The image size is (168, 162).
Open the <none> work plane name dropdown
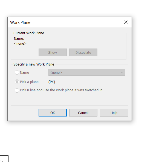86,72
